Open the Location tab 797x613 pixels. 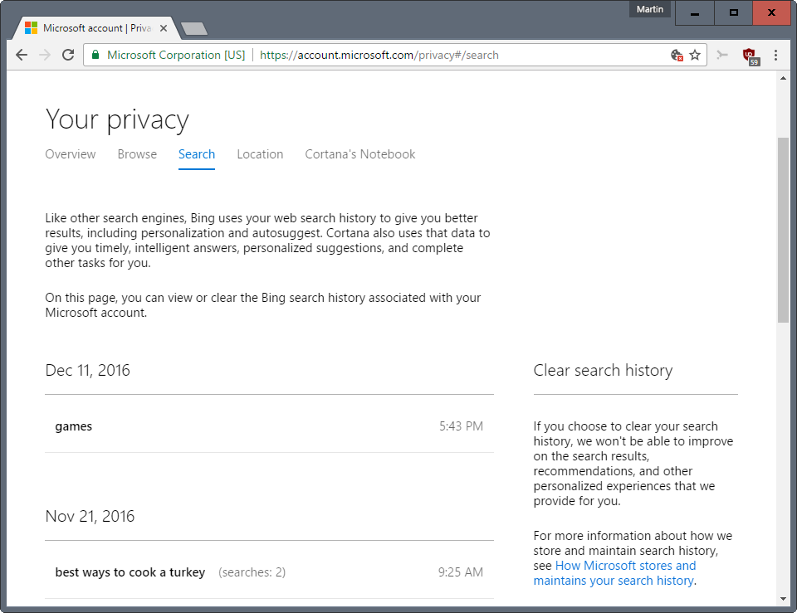pyautogui.click(x=260, y=154)
